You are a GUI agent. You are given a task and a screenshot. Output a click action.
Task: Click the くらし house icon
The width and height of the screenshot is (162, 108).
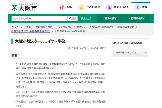(x=62, y=7)
